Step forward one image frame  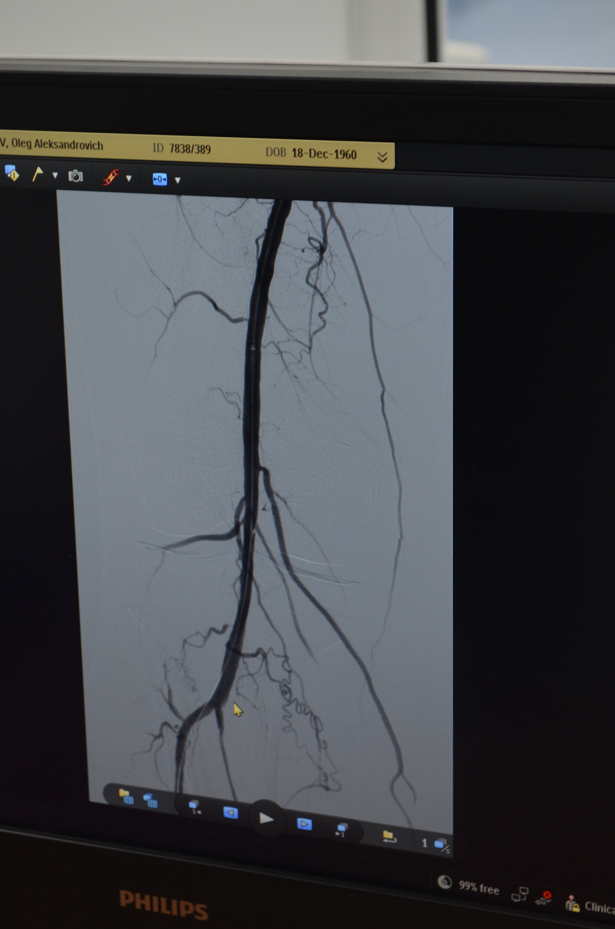304,824
